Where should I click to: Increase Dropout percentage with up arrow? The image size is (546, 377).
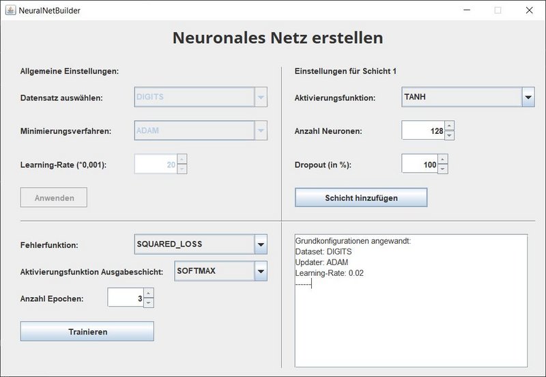point(443,159)
